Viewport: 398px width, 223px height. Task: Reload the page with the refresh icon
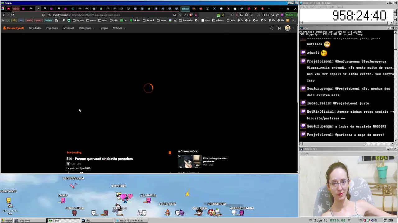pyautogui.click(x=13, y=15)
